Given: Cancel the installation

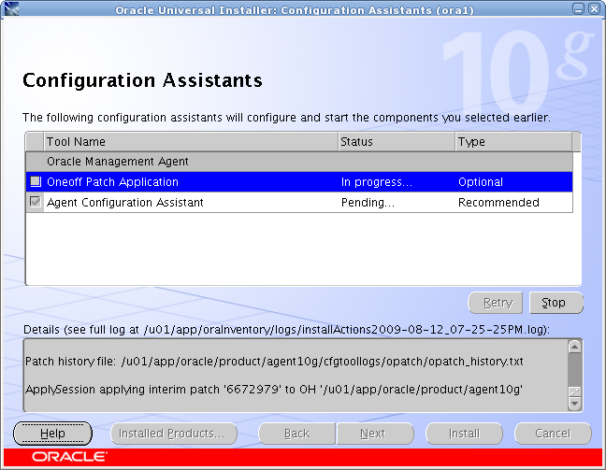Looking at the screenshot, I should point(553,434).
